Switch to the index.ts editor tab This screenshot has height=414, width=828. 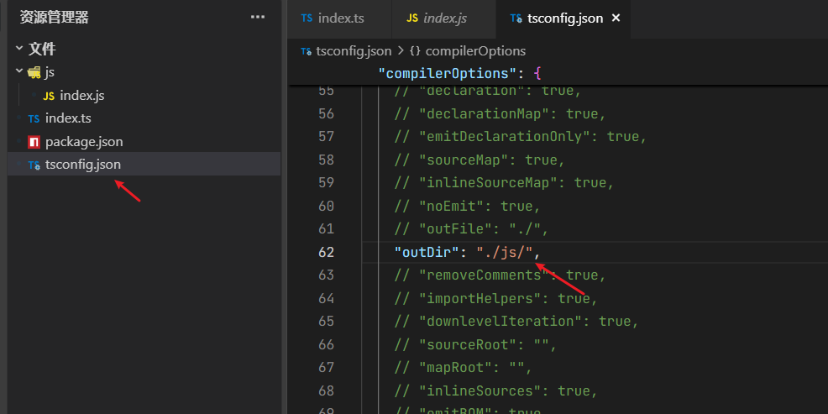pyautogui.click(x=341, y=18)
